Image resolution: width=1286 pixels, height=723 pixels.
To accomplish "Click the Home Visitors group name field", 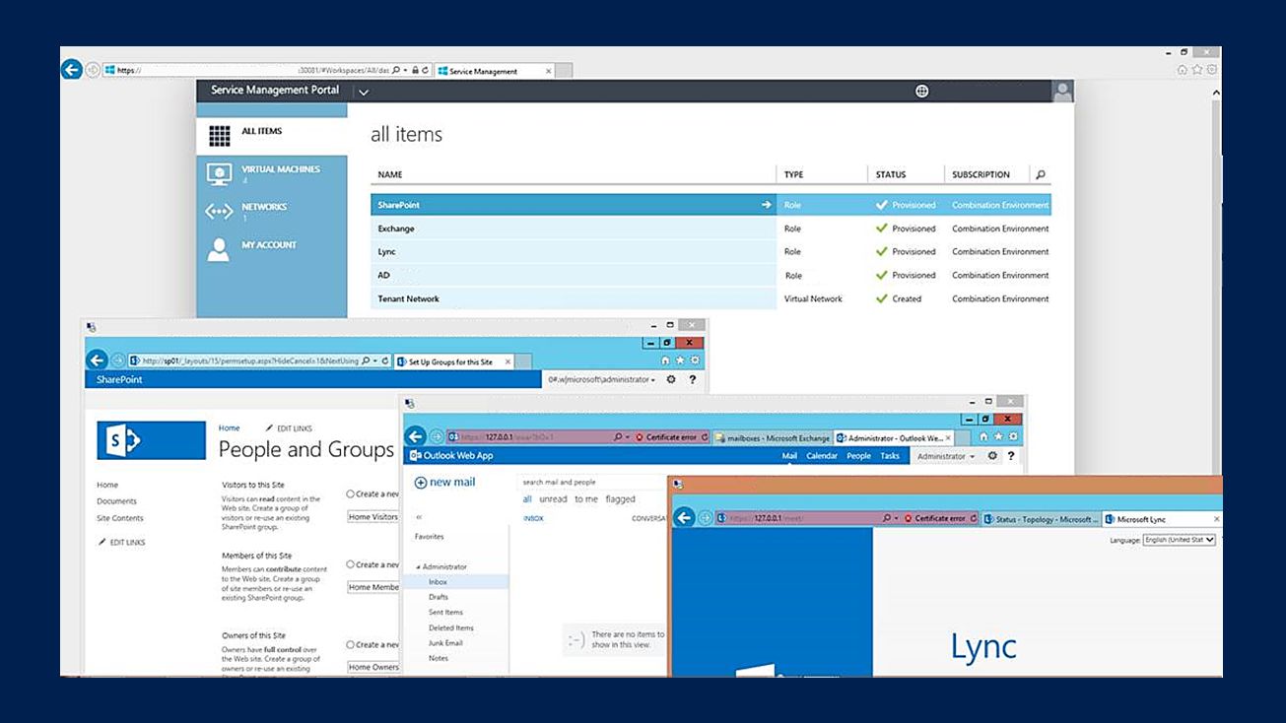I will point(373,516).
